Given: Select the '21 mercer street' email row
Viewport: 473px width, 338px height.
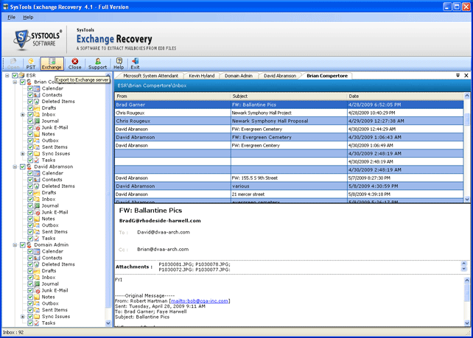Looking at the screenshot, I should pos(289,194).
